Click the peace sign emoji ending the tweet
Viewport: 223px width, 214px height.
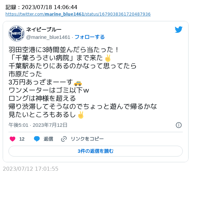[x=81, y=115]
